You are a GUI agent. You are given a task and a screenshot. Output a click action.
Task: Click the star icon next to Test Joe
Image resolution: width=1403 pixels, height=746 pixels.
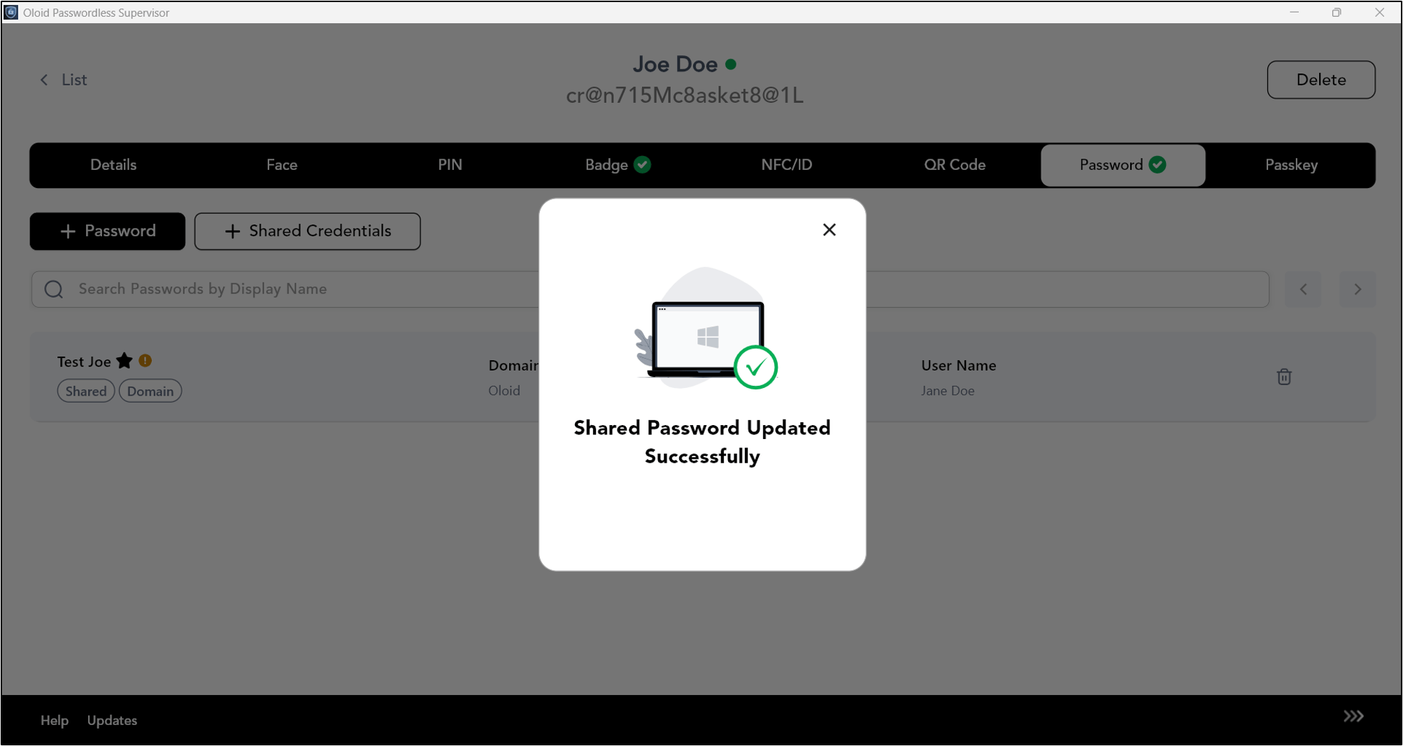(x=124, y=361)
